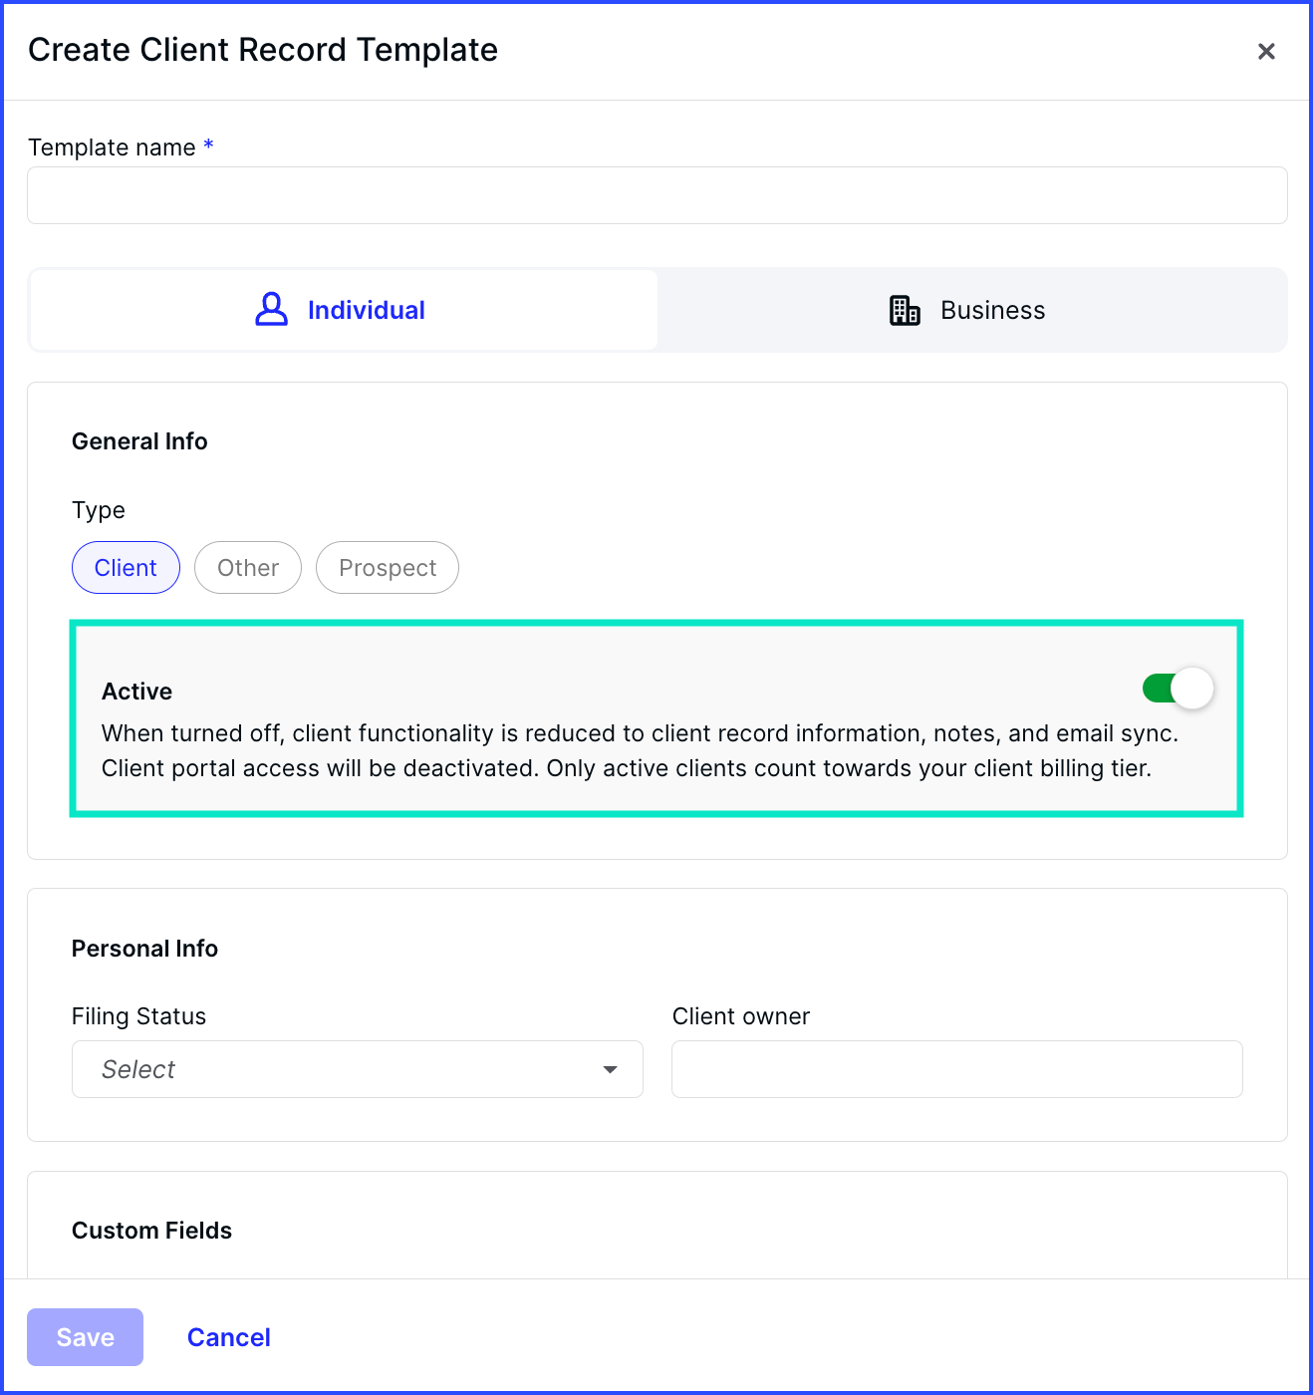Click the Custom Fields section heading
The image size is (1313, 1395).
pos(150,1230)
